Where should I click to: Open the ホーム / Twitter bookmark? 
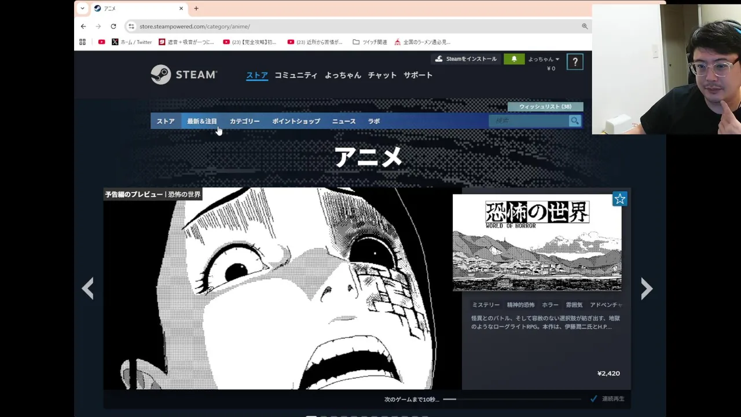tap(131, 42)
